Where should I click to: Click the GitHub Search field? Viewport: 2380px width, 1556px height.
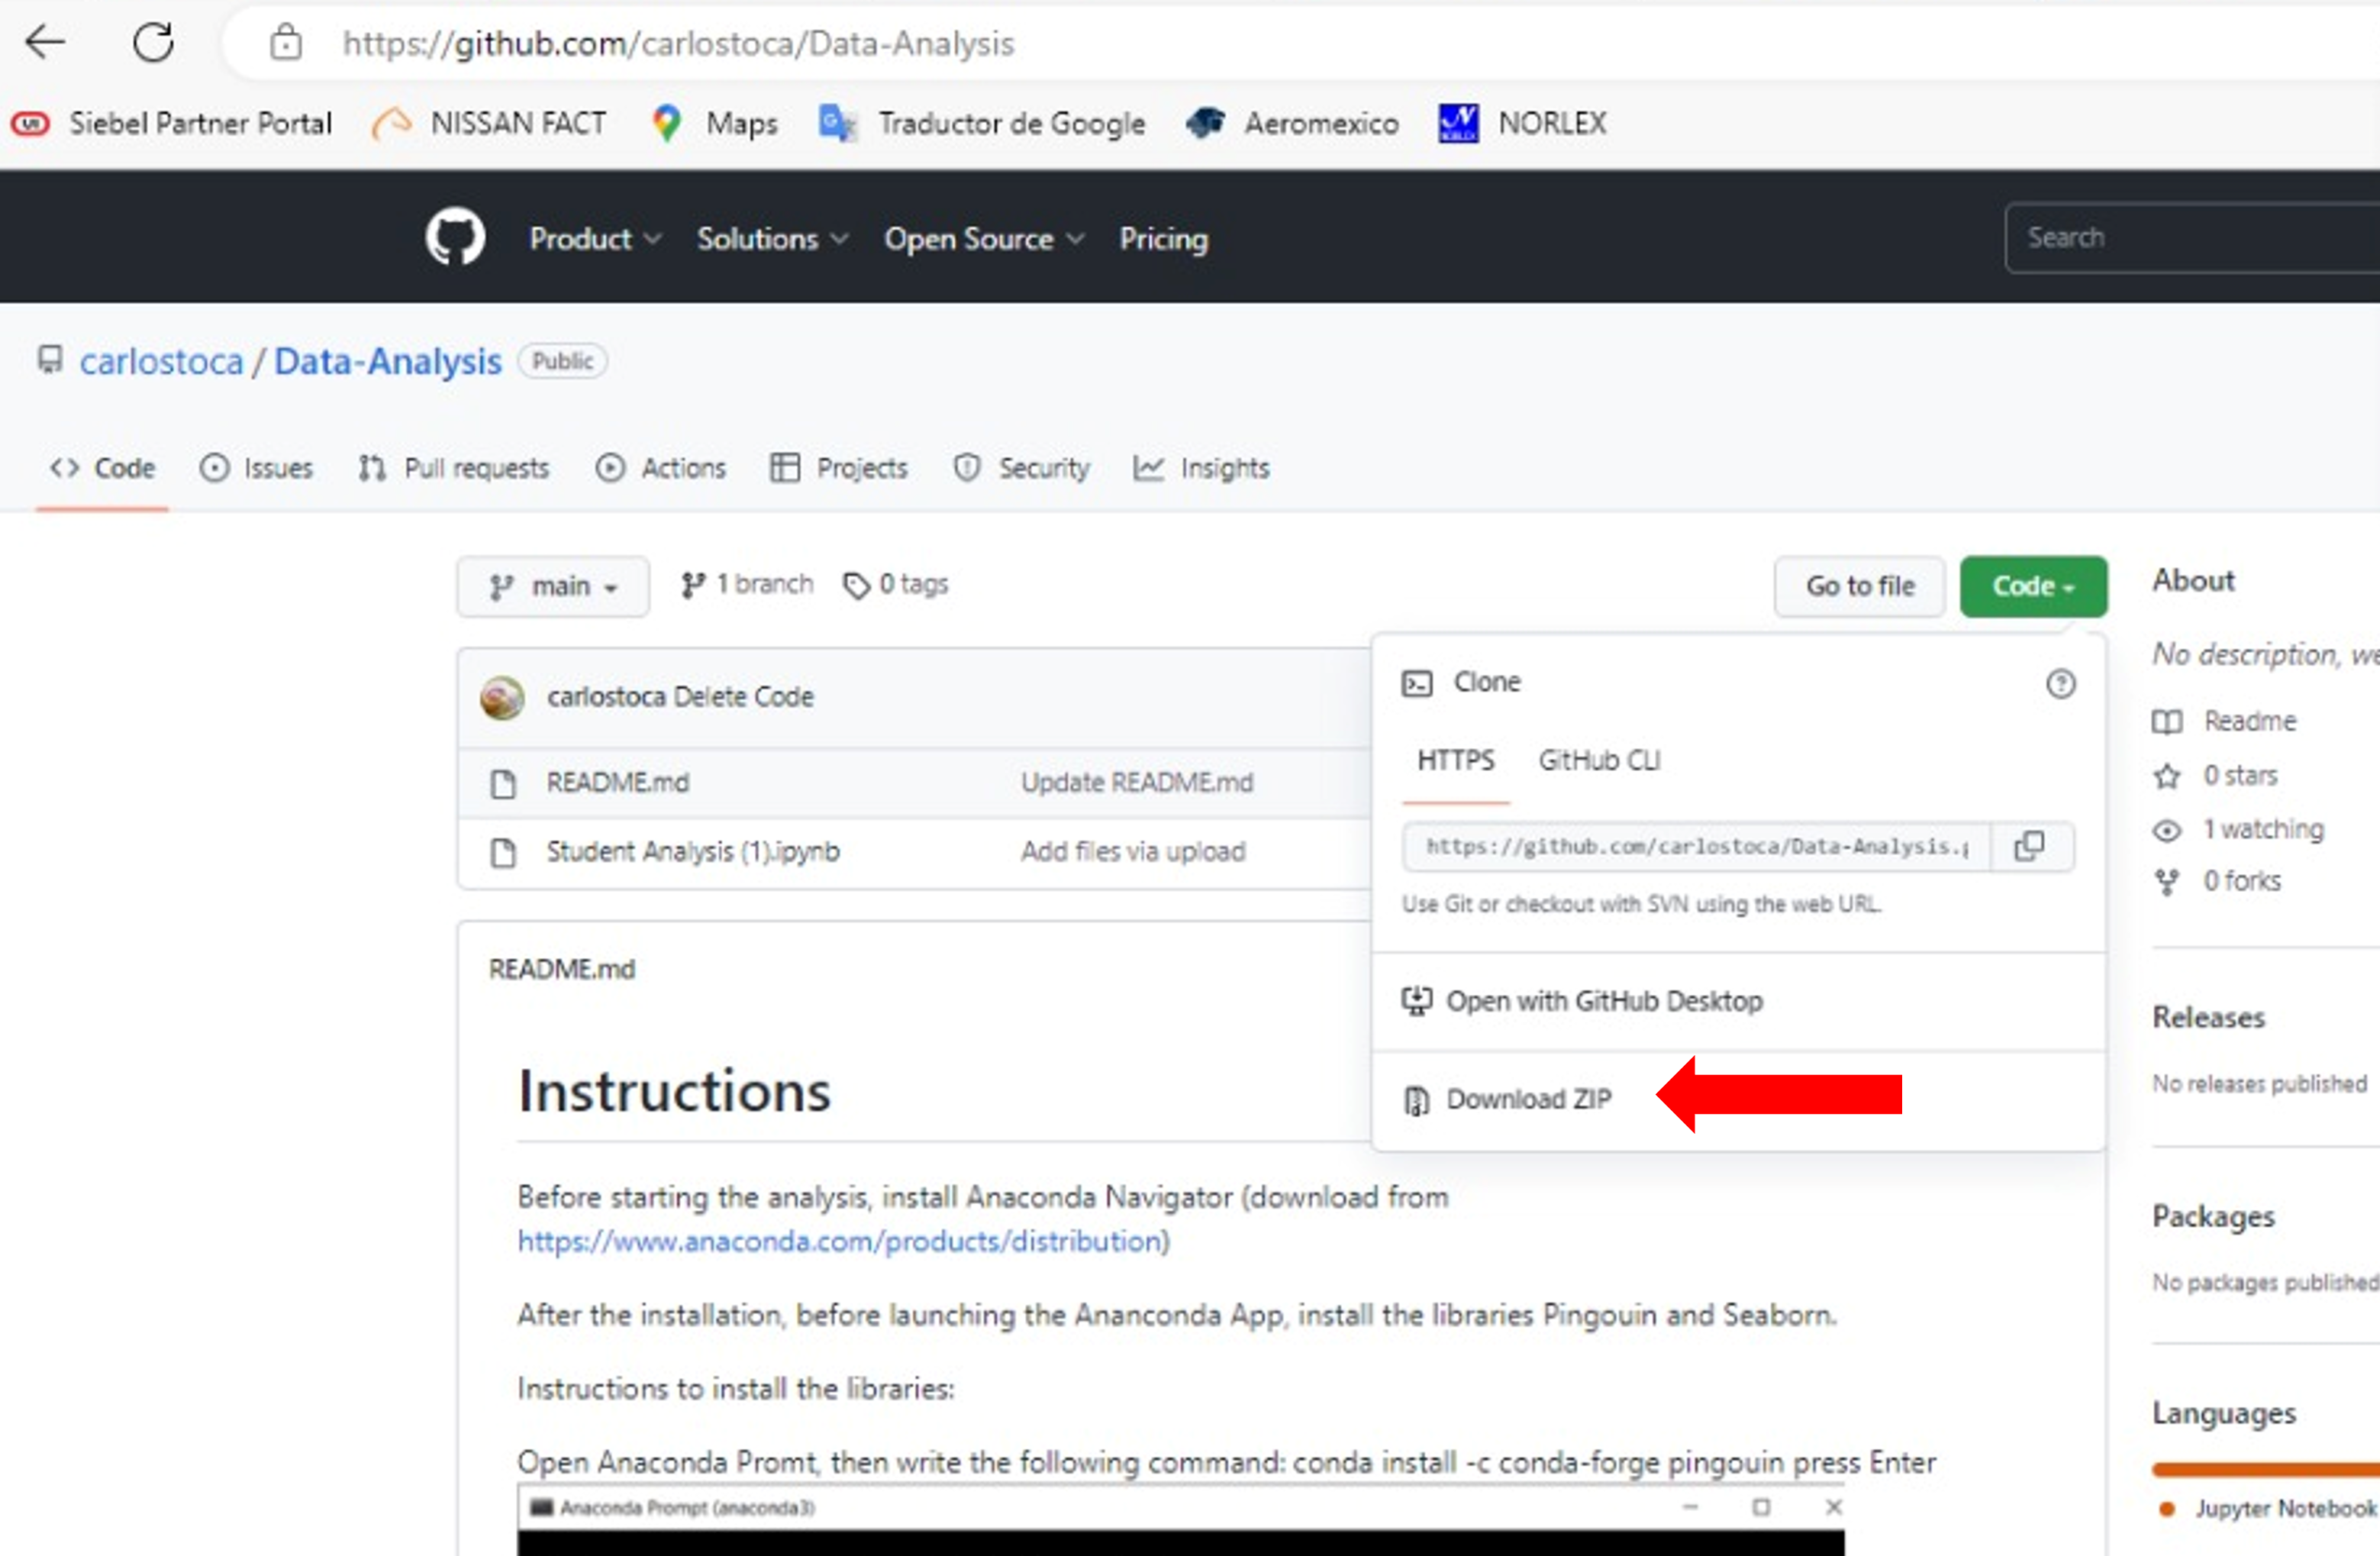pyautogui.click(x=2192, y=238)
